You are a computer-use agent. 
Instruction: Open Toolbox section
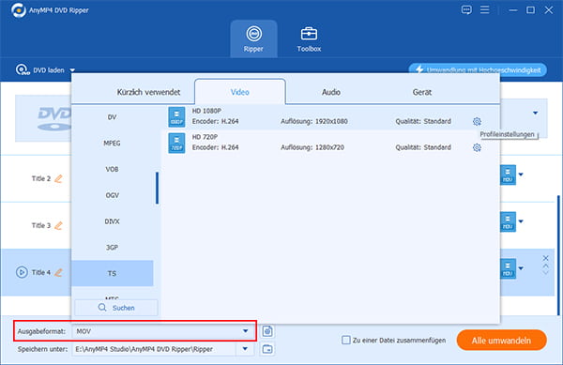click(309, 39)
